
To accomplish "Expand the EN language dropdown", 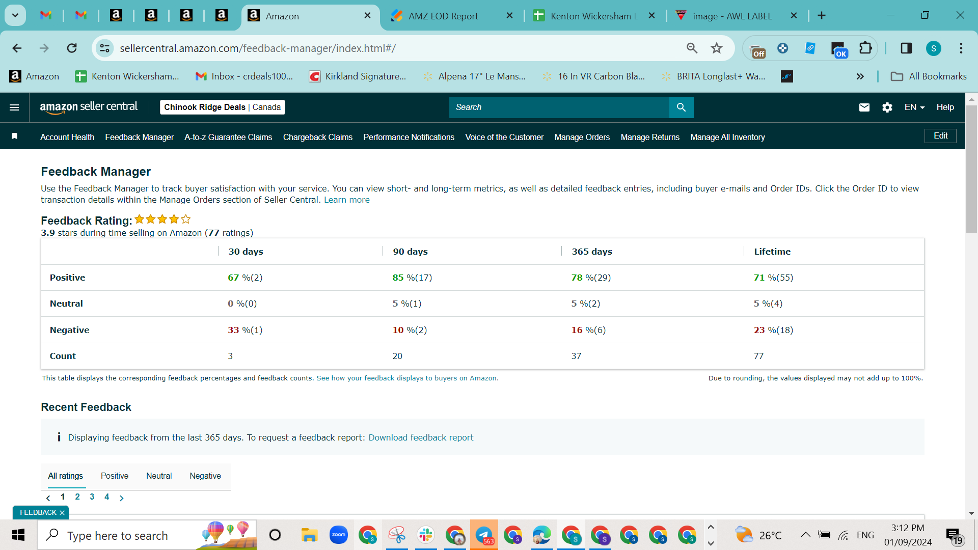I will pos(914,107).
